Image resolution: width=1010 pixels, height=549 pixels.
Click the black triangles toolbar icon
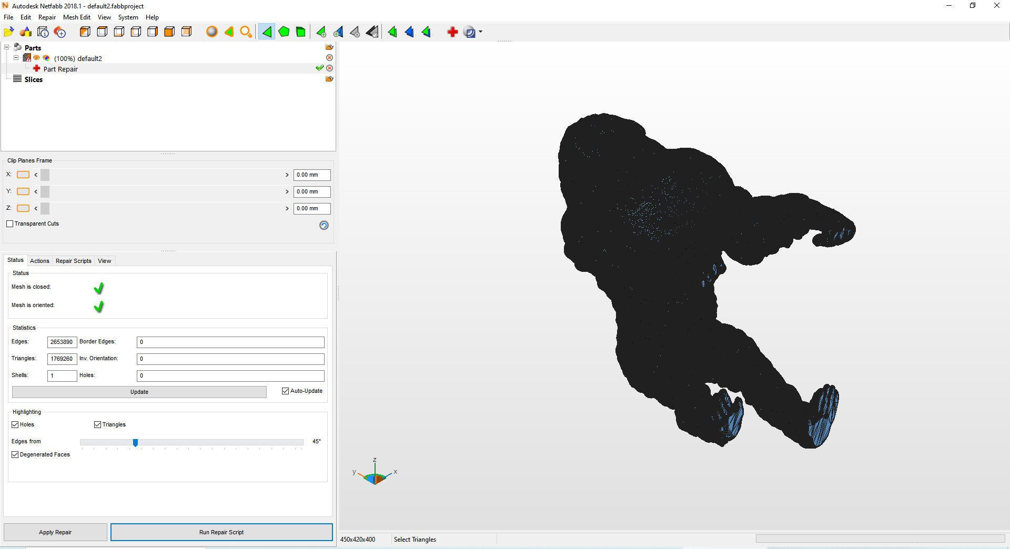(372, 32)
